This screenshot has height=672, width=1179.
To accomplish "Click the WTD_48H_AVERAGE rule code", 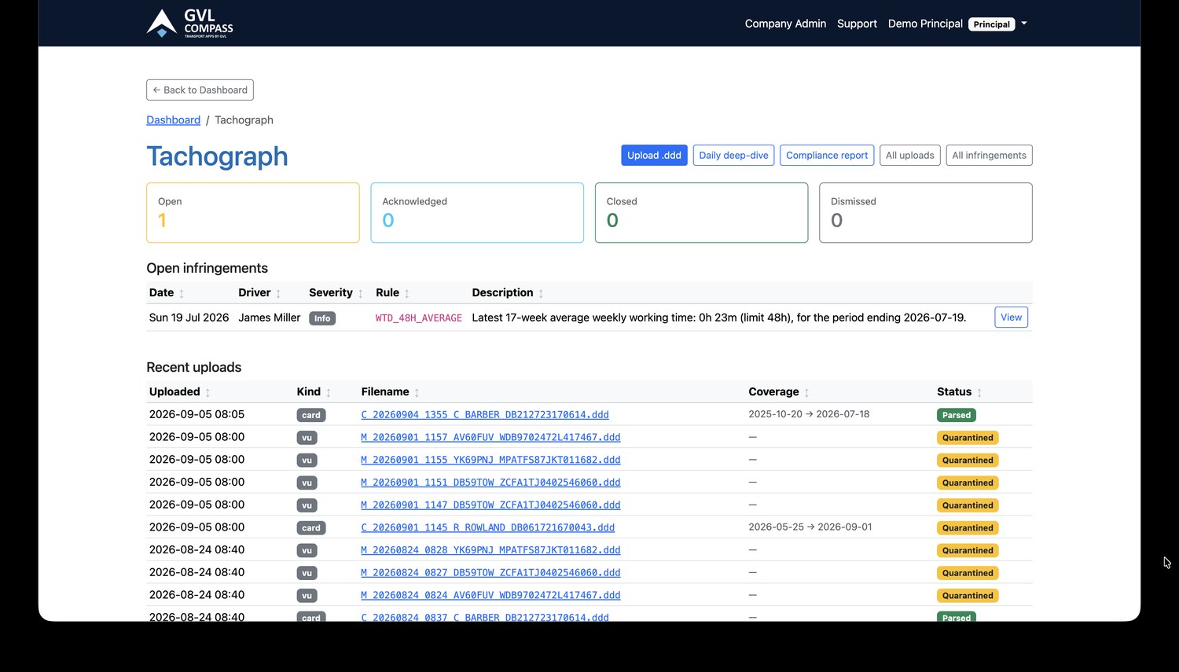I will pos(418,318).
